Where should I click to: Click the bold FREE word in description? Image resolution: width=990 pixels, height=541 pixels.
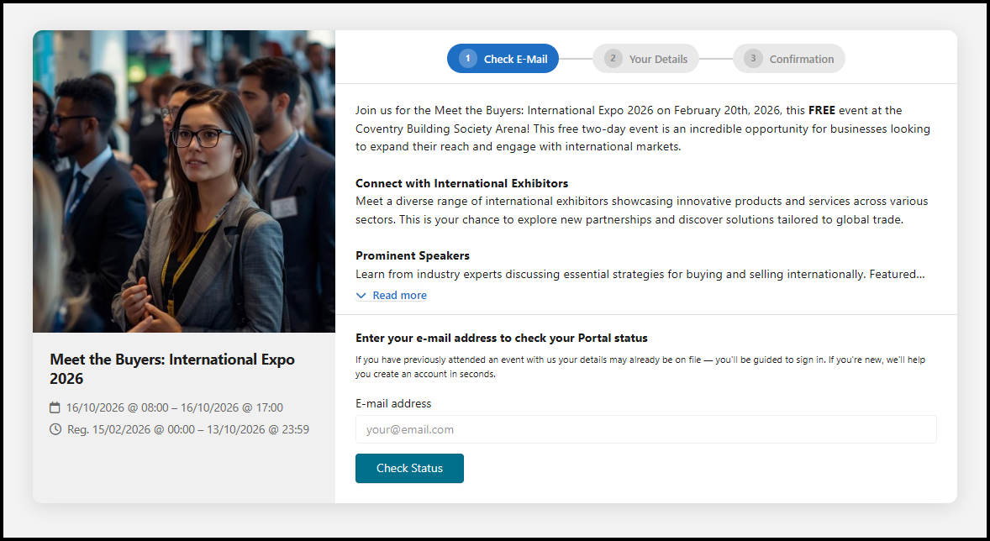(821, 111)
